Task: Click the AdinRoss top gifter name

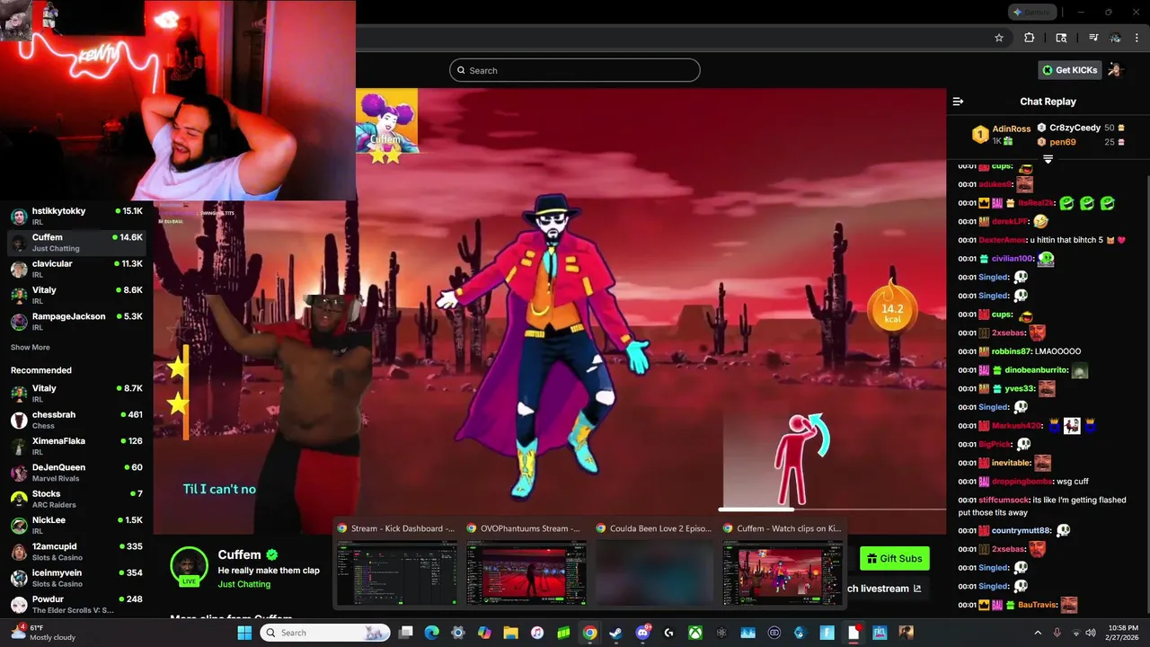Action: click(1011, 129)
